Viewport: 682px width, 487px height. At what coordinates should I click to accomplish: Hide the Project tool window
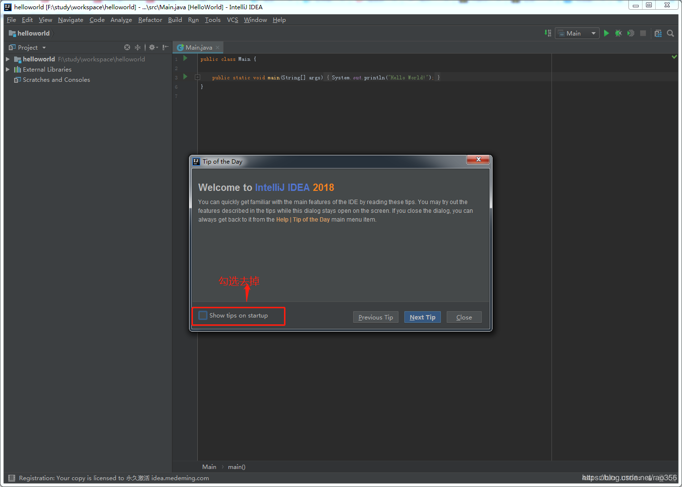pos(166,47)
